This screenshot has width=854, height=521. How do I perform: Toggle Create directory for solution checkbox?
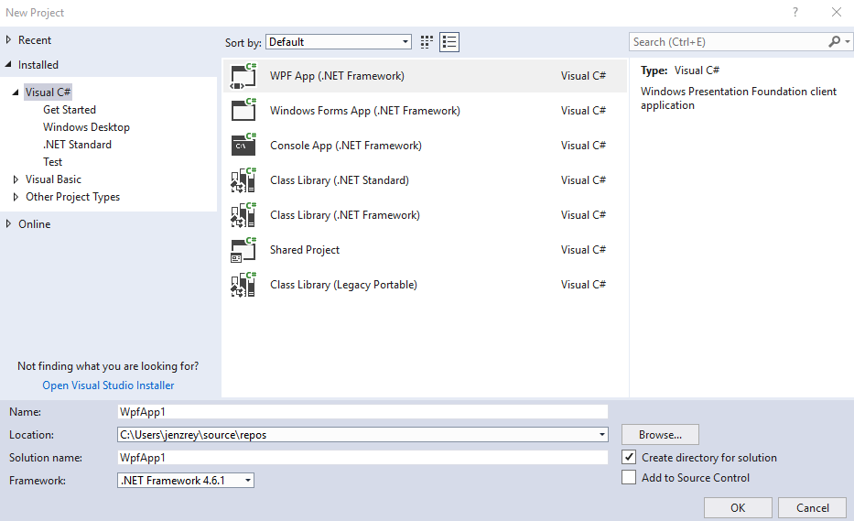629,457
